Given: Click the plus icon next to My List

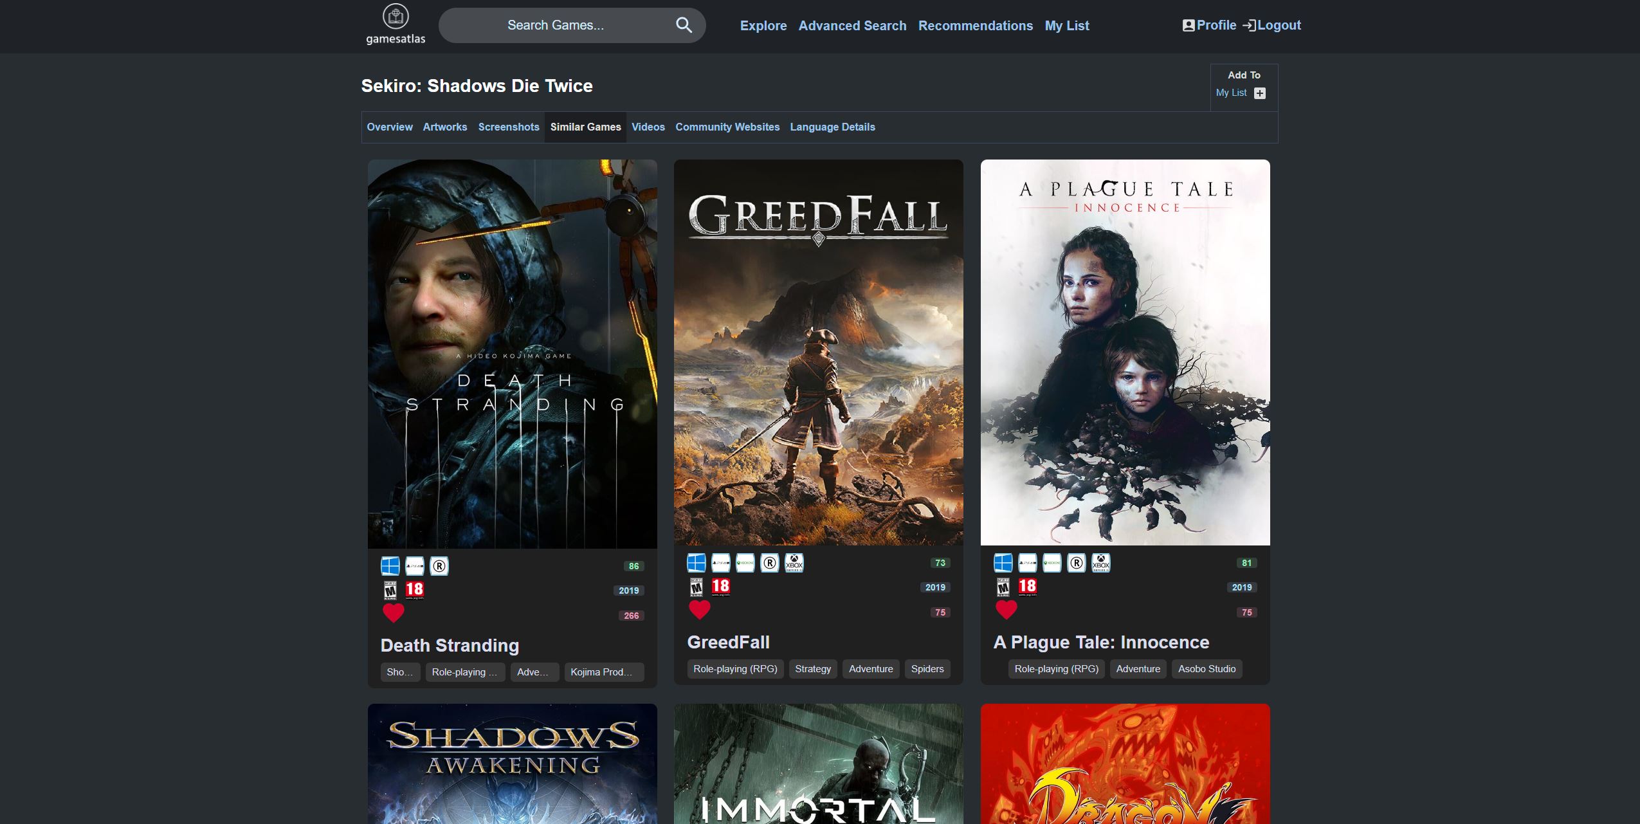Looking at the screenshot, I should click(x=1259, y=93).
